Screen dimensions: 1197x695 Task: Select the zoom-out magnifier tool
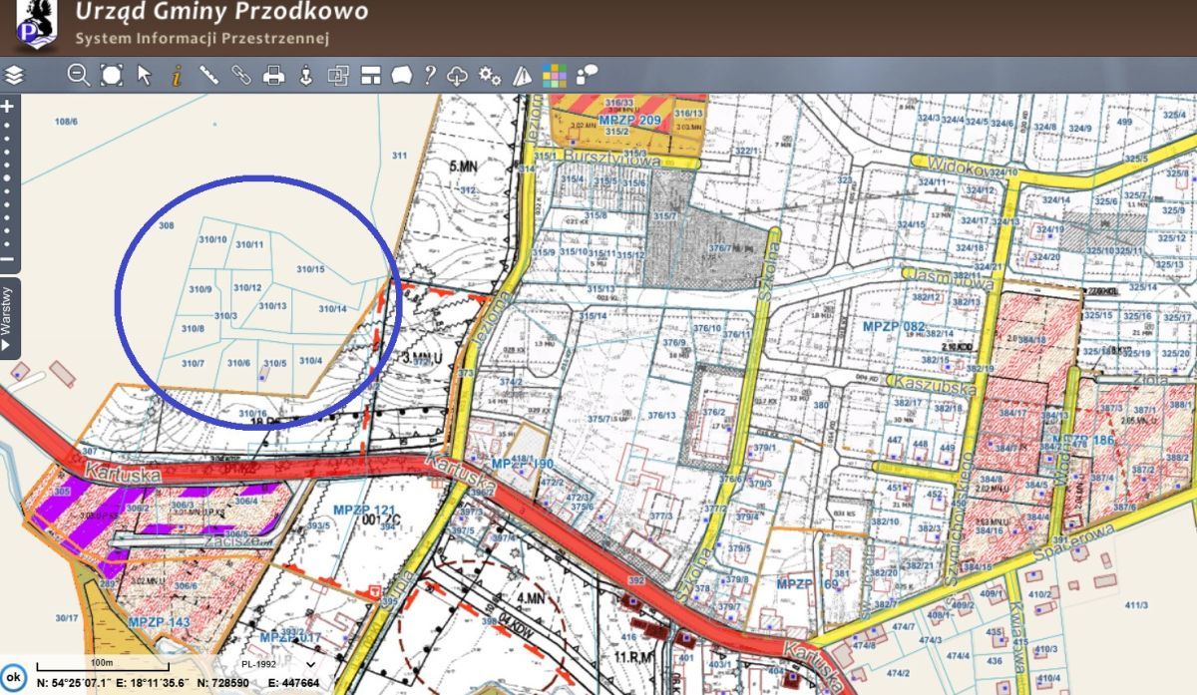click(76, 74)
